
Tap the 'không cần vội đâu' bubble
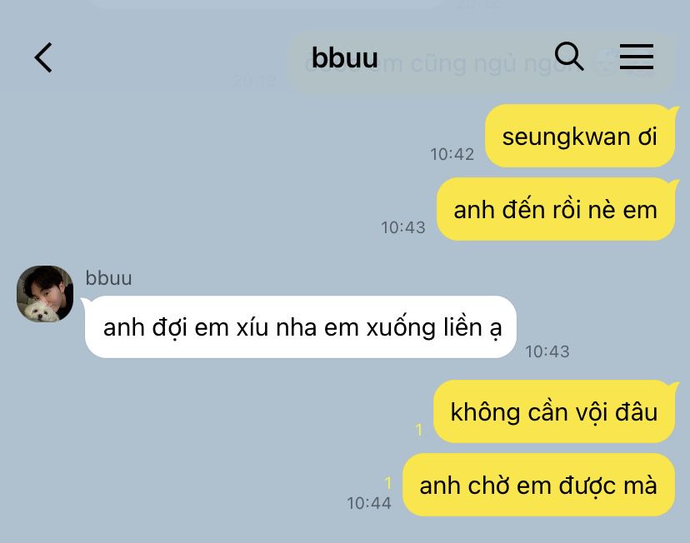pos(554,411)
